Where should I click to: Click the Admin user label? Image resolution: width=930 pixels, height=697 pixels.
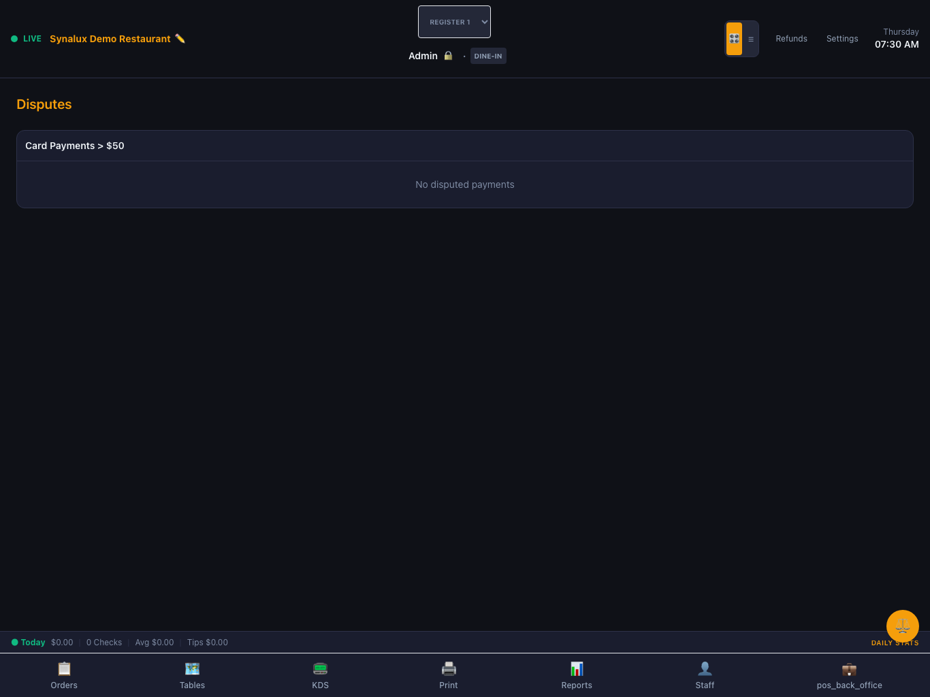[x=423, y=56]
